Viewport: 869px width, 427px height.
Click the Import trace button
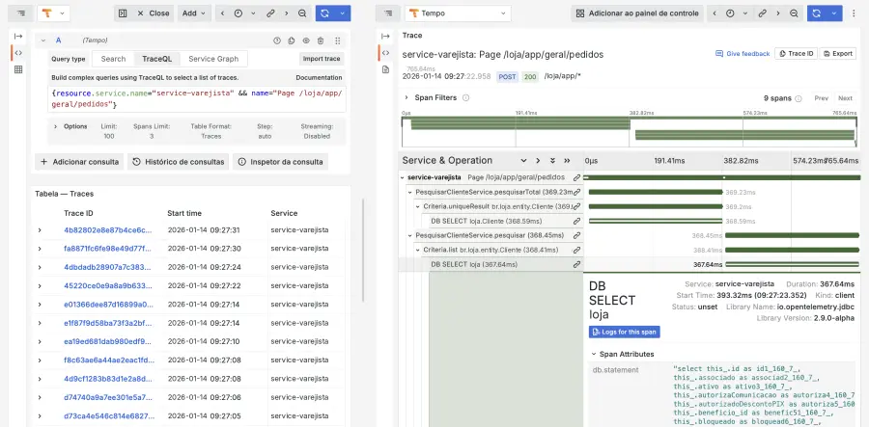pyautogui.click(x=322, y=59)
